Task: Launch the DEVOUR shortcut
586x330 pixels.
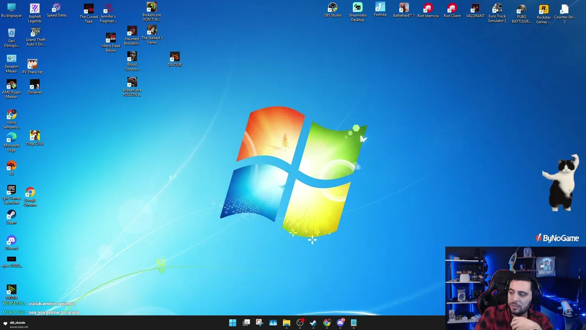Action: coord(174,59)
